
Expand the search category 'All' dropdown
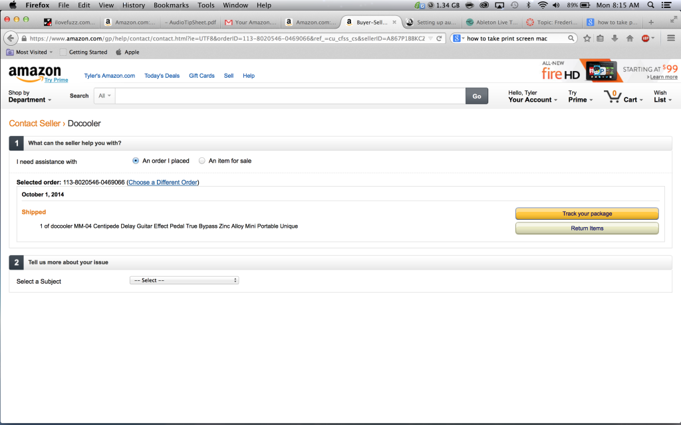tap(104, 96)
